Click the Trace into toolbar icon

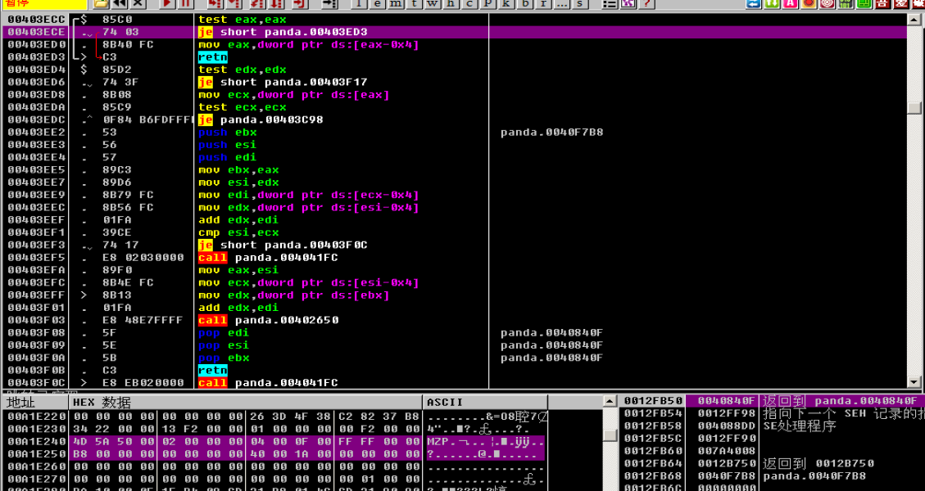click(x=257, y=3)
